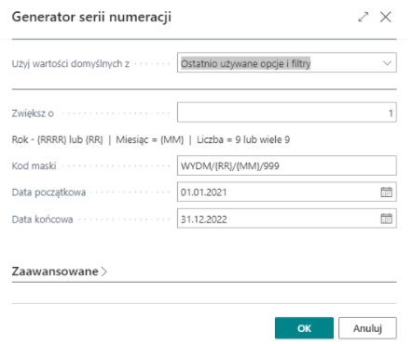Close the Generator serii numeracji dialog

386,17
